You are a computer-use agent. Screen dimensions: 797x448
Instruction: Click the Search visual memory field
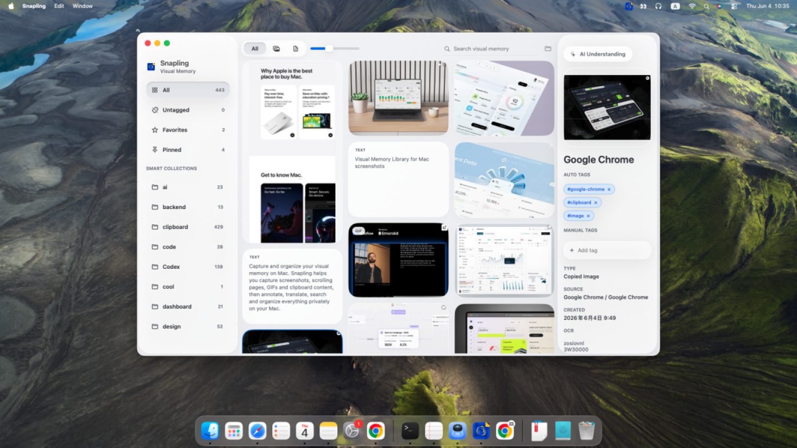pyautogui.click(x=491, y=49)
